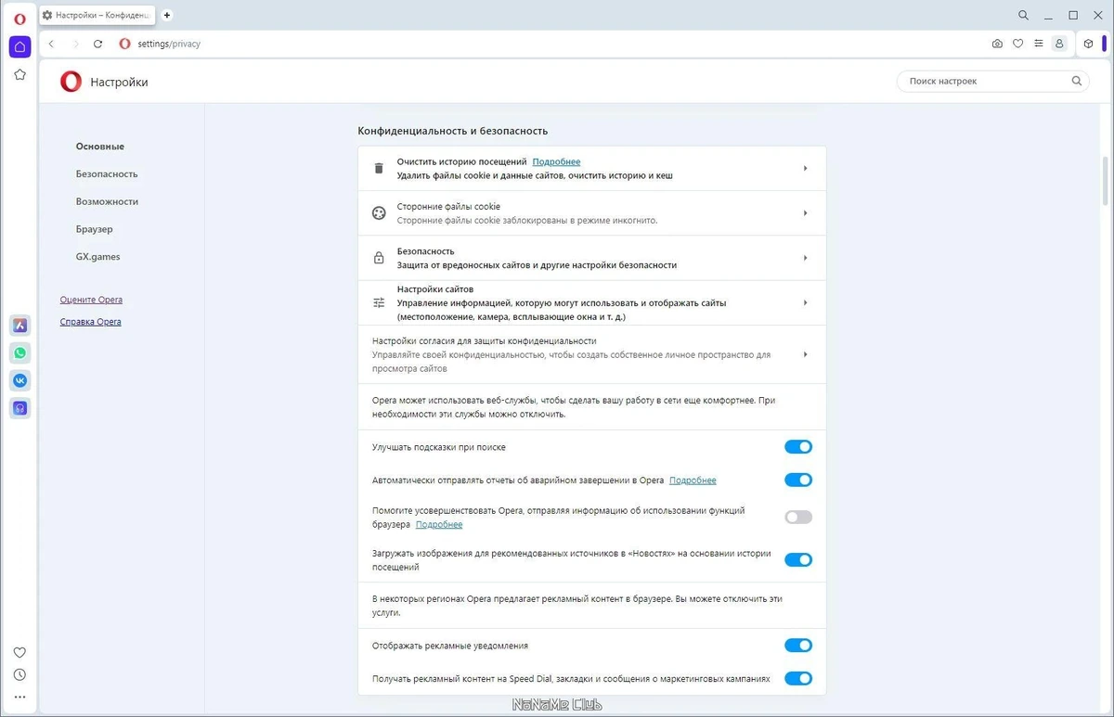Reload the settings page
The width and height of the screenshot is (1114, 717).
click(x=97, y=44)
